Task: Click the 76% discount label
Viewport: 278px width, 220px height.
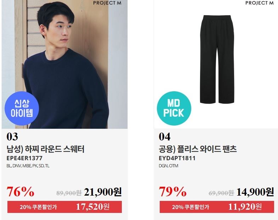Action: [x=21, y=192]
